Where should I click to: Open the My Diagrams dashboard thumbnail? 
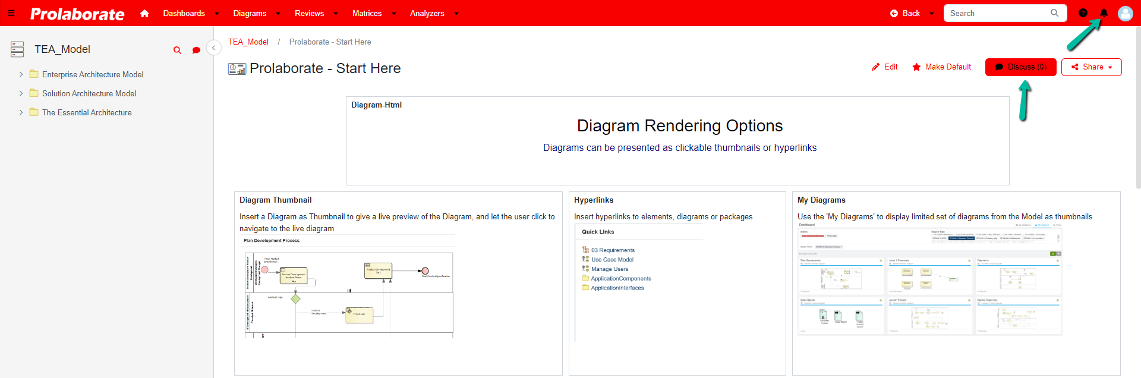coord(929,279)
